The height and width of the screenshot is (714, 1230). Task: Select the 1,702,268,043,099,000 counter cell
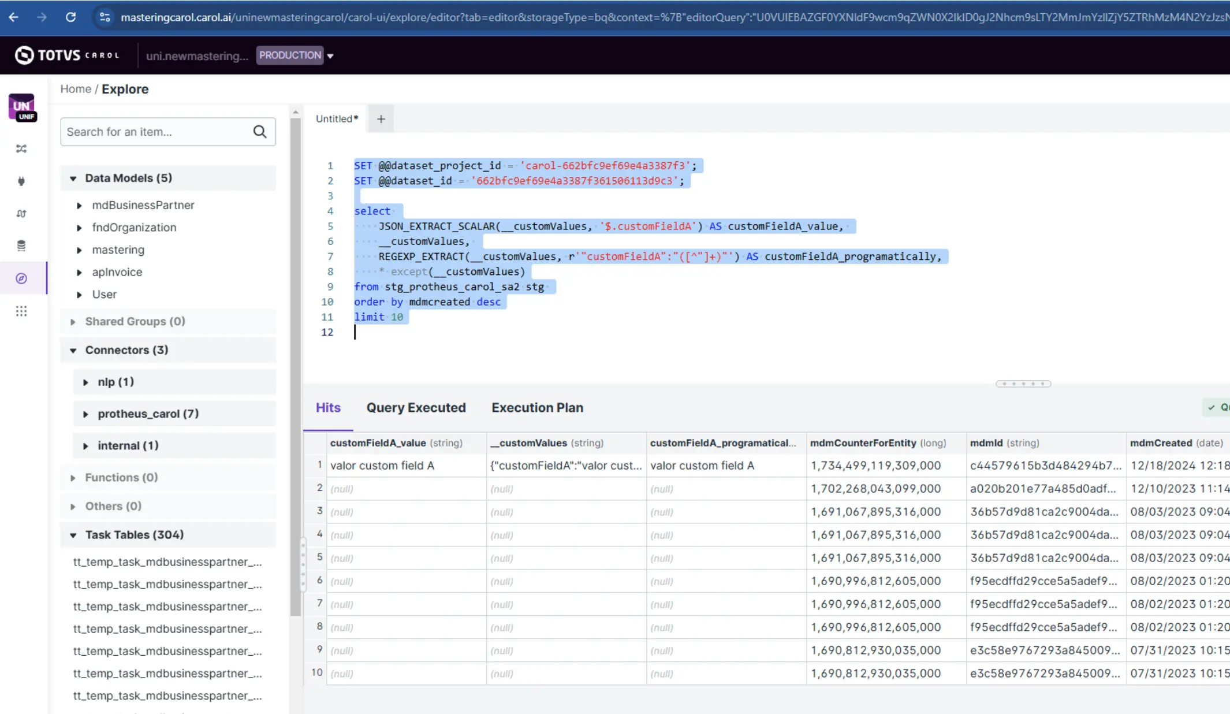(x=886, y=489)
